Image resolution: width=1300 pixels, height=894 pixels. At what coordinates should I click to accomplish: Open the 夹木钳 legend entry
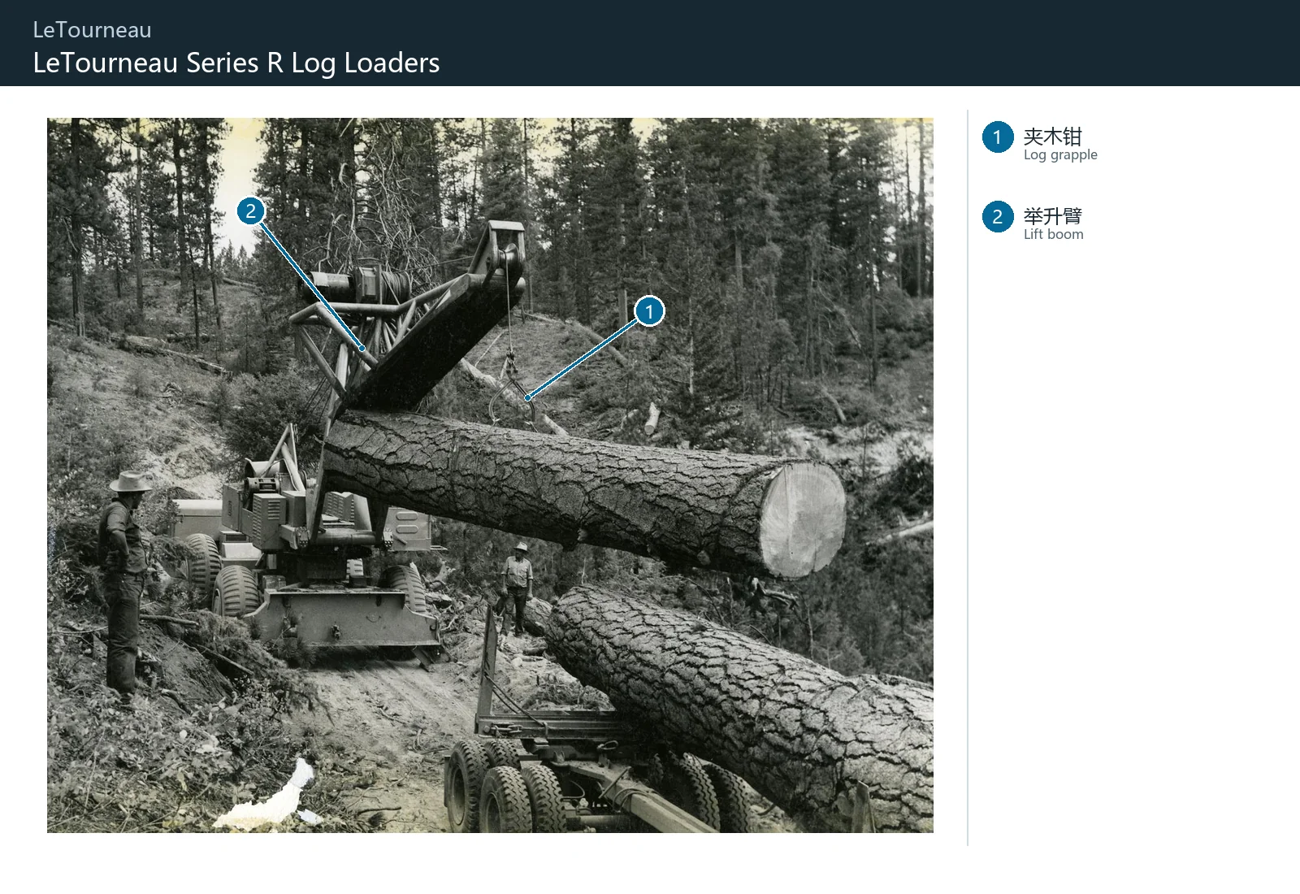click(1052, 136)
